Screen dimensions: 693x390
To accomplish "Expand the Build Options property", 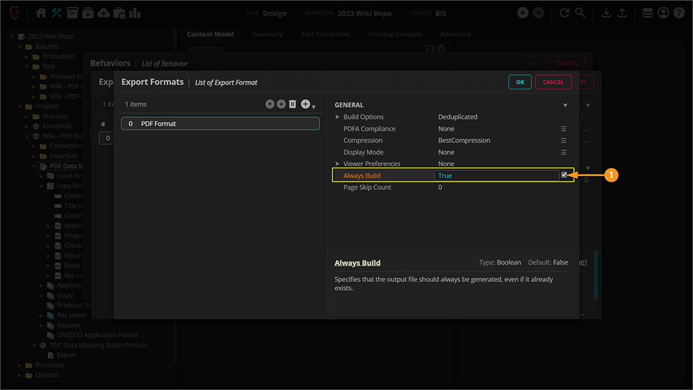I will pyautogui.click(x=337, y=117).
